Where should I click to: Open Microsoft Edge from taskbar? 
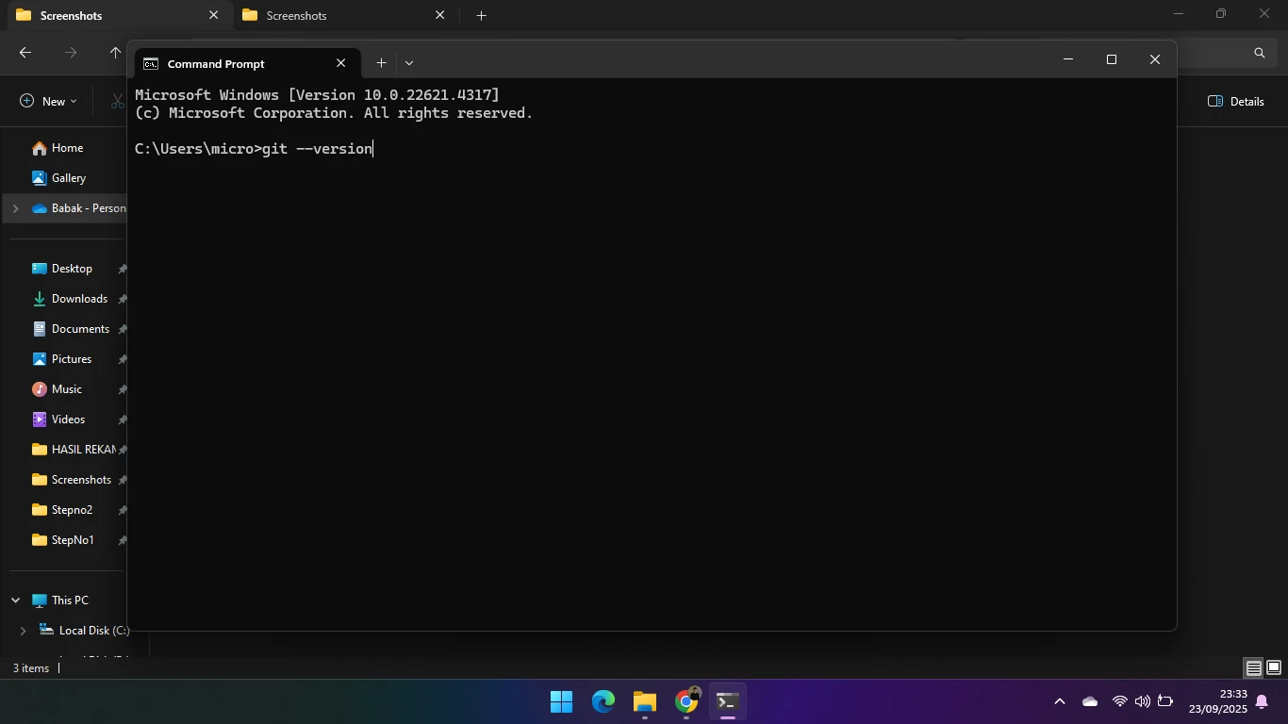pos(603,702)
